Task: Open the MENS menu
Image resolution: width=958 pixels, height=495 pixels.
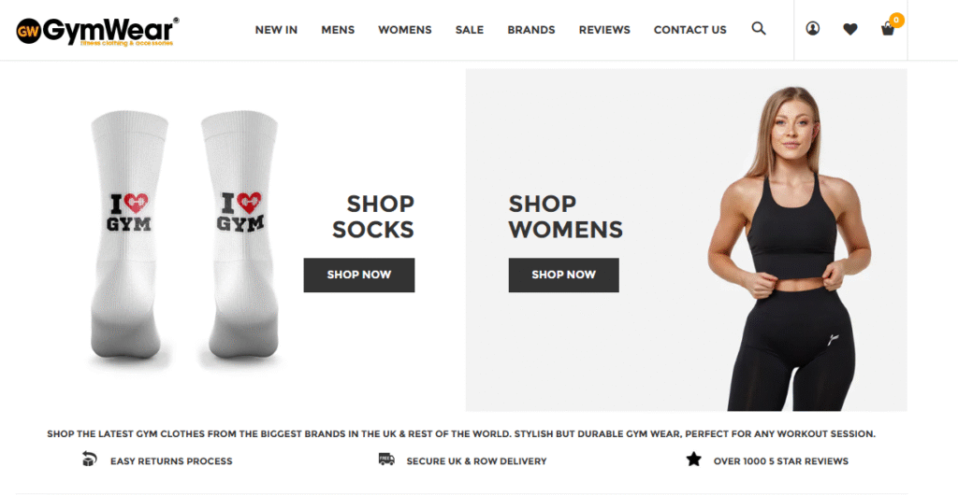Action: [338, 30]
